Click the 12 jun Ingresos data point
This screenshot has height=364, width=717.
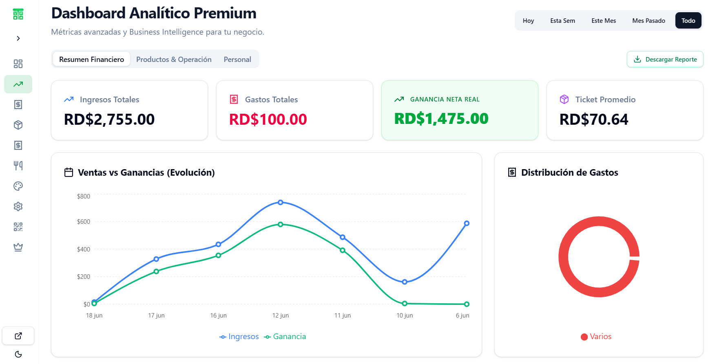click(281, 203)
